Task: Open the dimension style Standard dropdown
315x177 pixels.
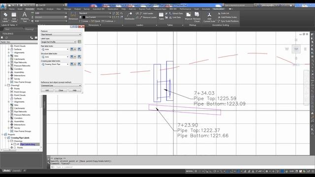Action: coord(95,13)
